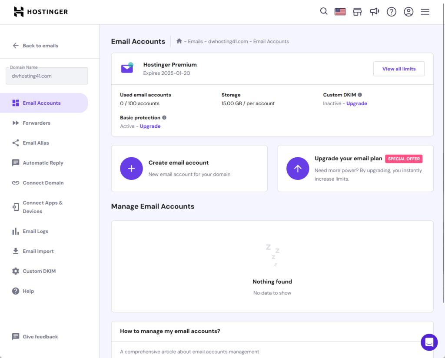Open the user profile icon

(408, 12)
